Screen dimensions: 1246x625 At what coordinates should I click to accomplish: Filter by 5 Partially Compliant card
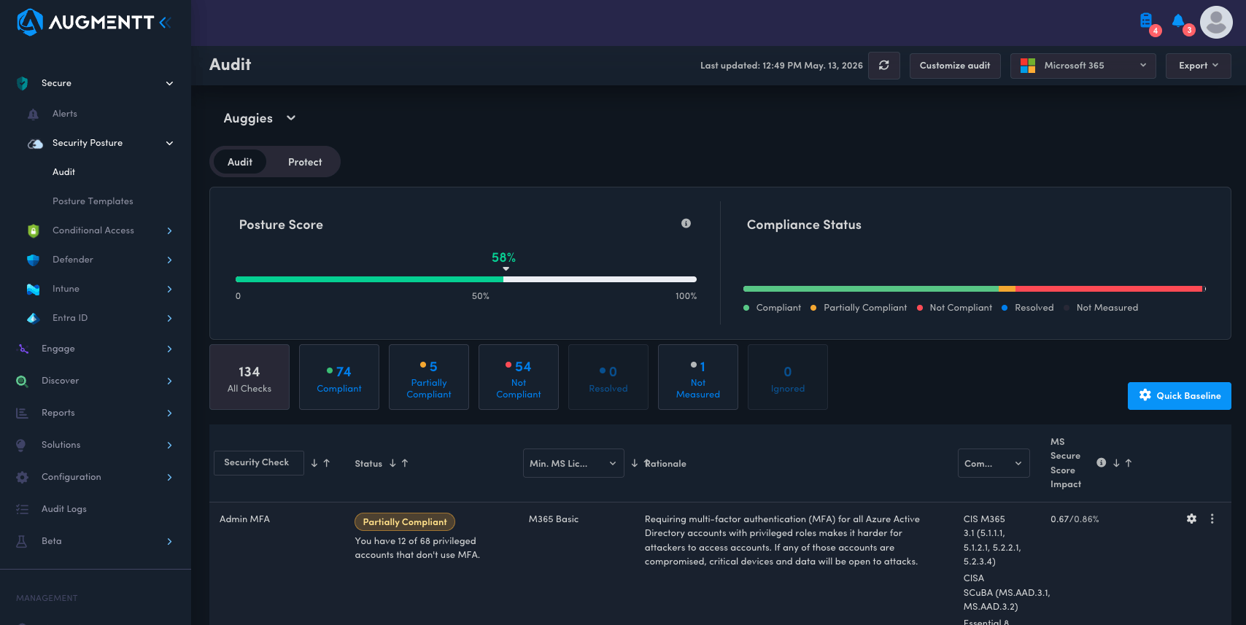[429, 377]
